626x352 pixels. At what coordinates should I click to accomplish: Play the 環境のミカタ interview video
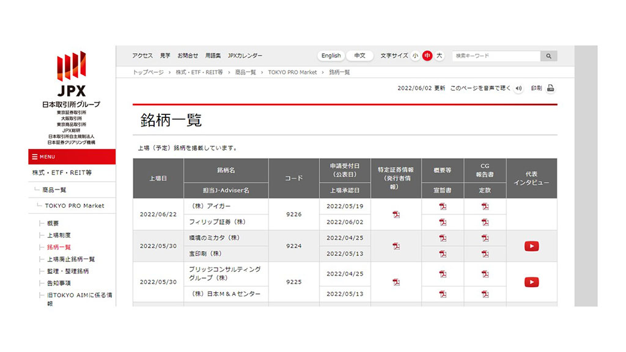(x=531, y=246)
